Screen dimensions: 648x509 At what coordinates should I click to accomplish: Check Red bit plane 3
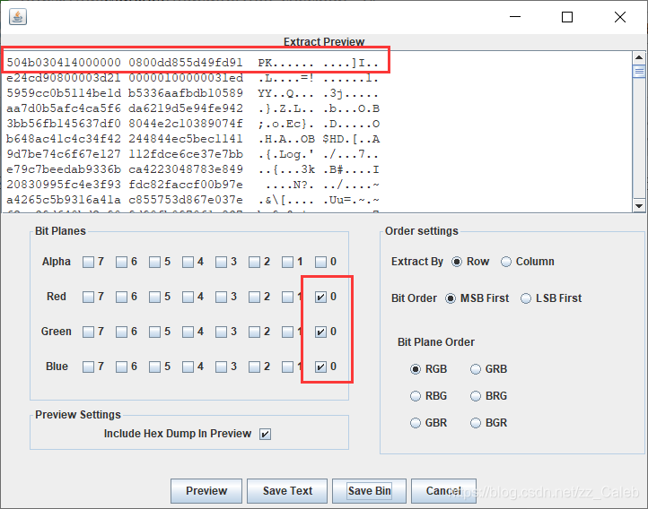pyautogui.click(x=221, y=297)
